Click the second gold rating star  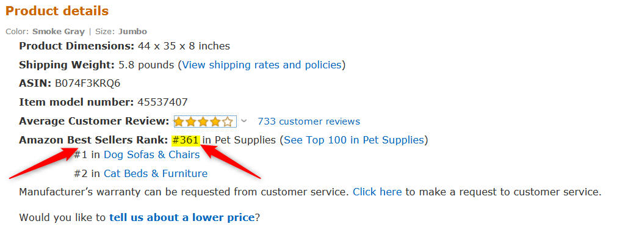[191, 121]
